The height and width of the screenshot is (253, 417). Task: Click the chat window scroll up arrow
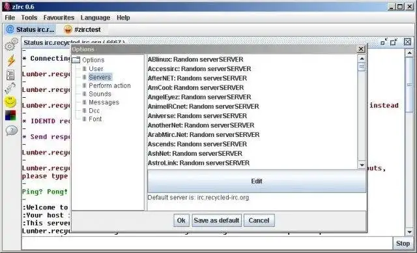coord(410,53)
